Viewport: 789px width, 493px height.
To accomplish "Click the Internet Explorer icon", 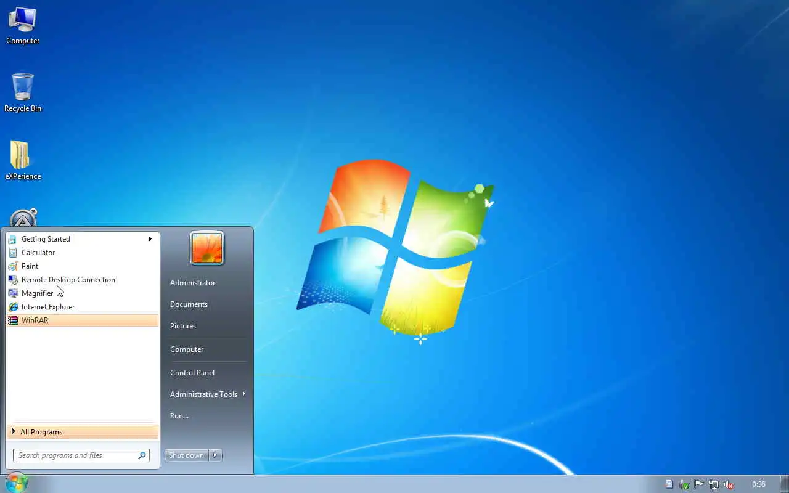I will [x=12, y=307].
